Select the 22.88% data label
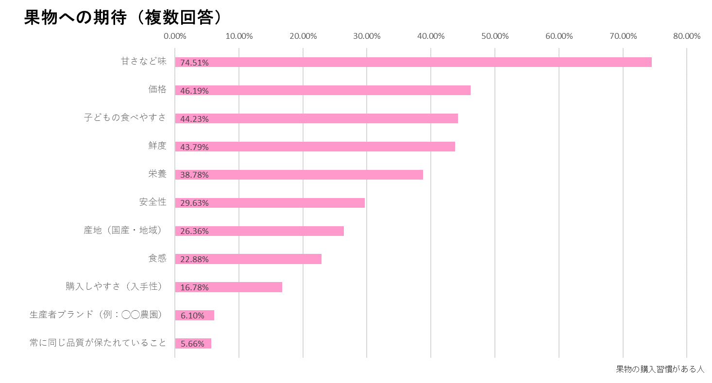This screenshot has height=383, width=712. pos(194,259)
